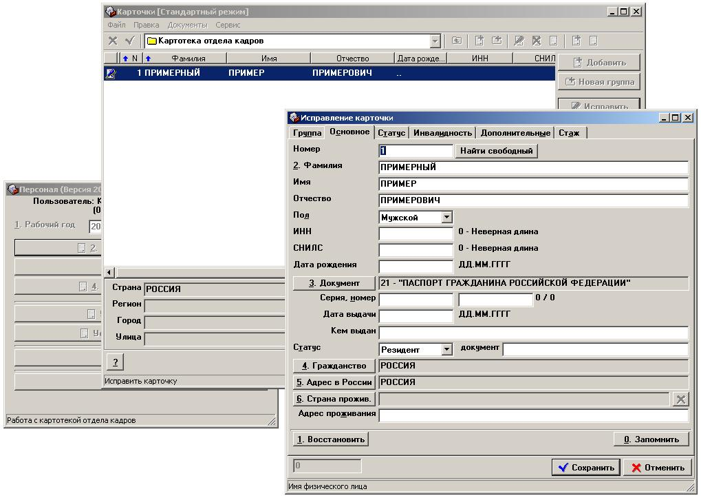Click the folder-up icon next to the path dropdown

click(x=456, y=41)
